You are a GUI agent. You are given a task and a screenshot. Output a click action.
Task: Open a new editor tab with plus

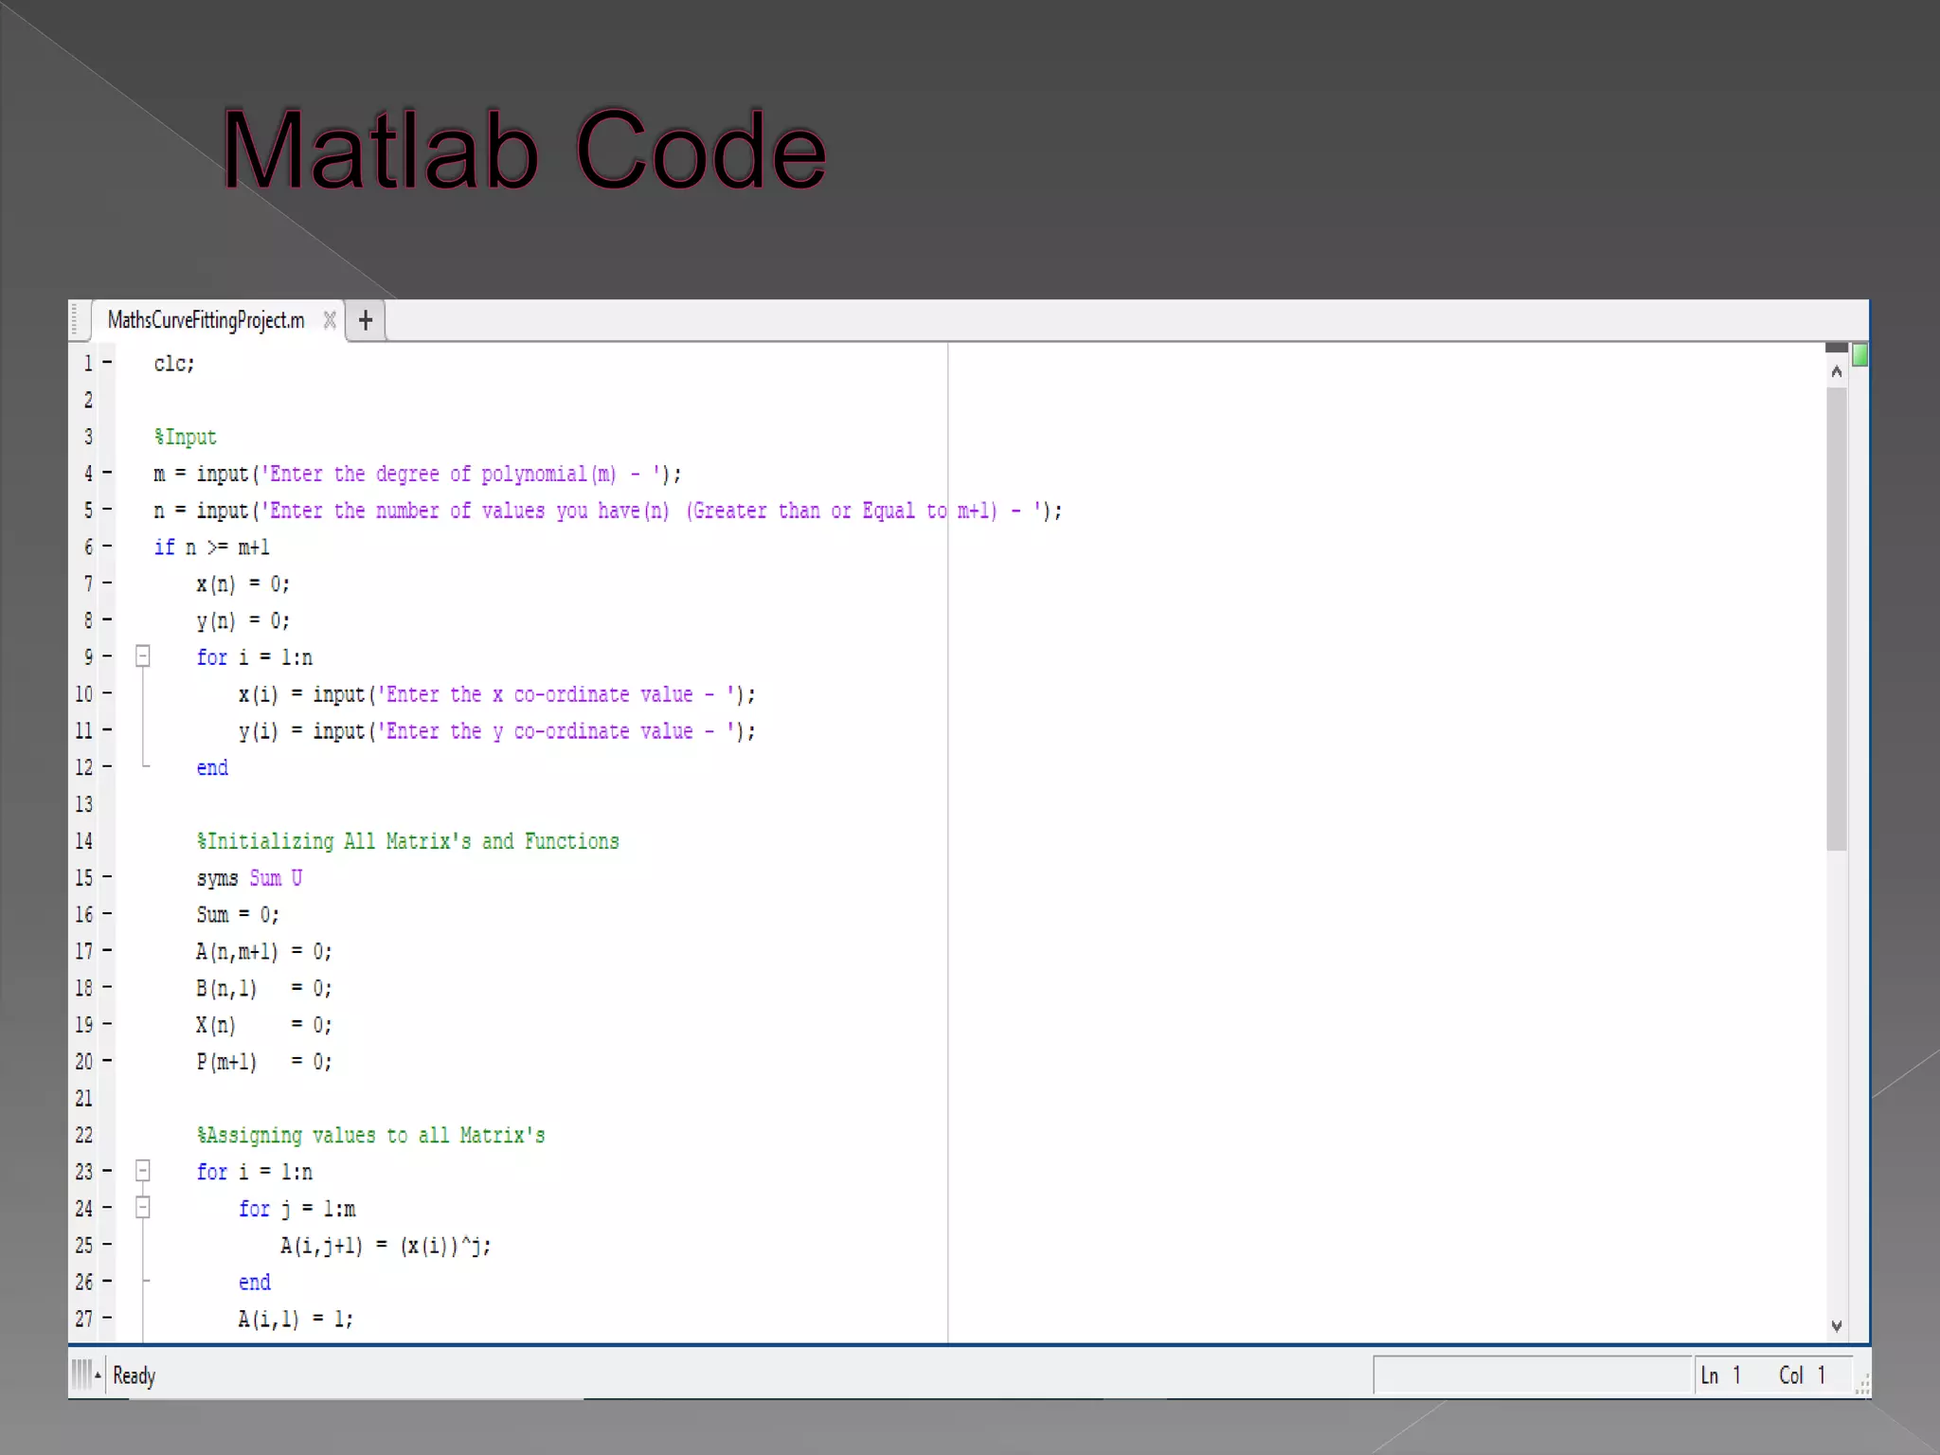coord(366,320)
